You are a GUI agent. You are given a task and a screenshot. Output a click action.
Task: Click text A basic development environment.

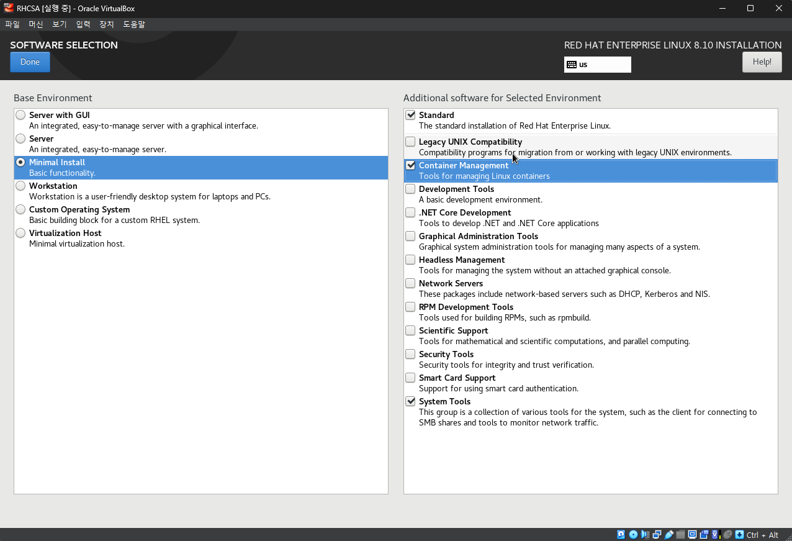pos(480,200)
